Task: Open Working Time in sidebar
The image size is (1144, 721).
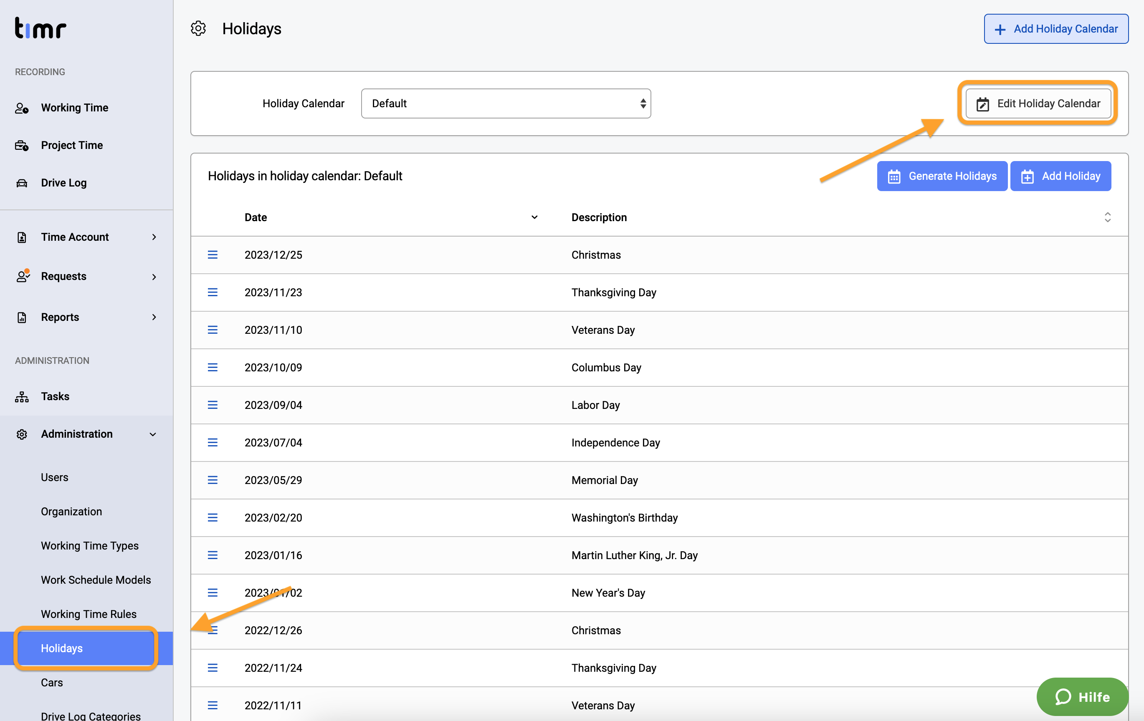Action: pos(75,108)
